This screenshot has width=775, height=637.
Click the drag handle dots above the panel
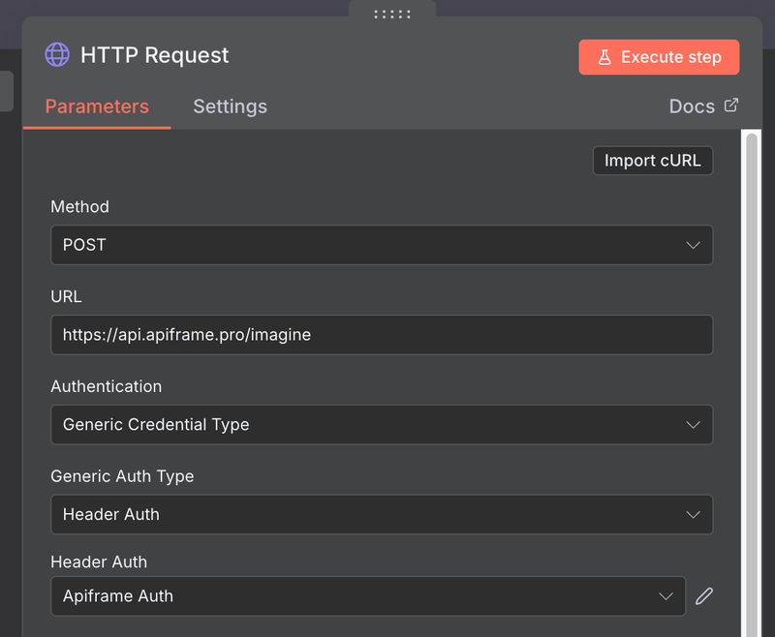coord(391,14)
